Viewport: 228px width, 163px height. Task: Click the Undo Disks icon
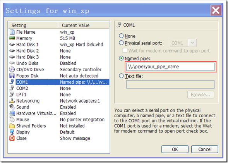[12, 63]
